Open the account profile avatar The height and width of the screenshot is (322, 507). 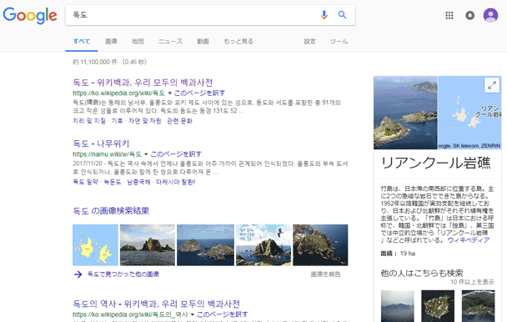tap(490, 15)
